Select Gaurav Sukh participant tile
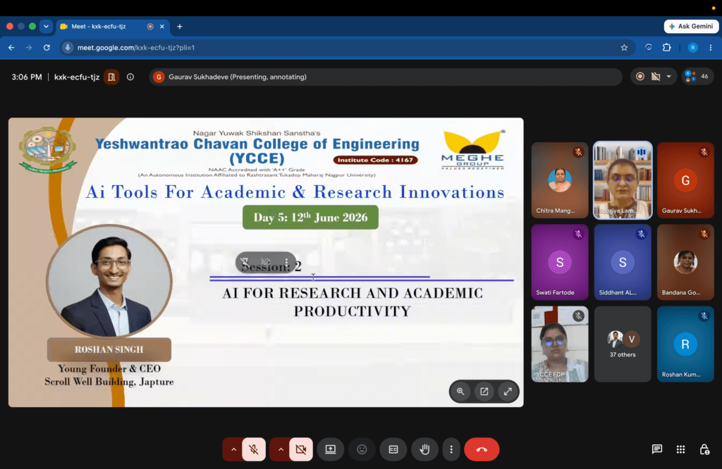Image resolution: width=722 pixels, height=469 pixels. pos(685,180)
